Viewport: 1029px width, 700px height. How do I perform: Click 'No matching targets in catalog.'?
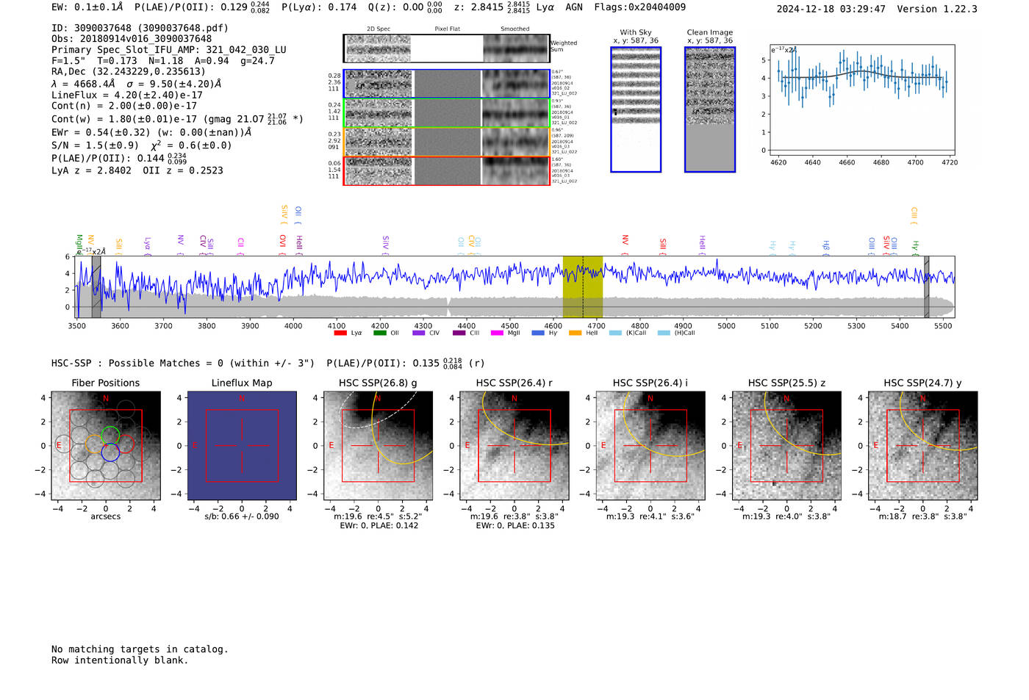pos(140,649)
